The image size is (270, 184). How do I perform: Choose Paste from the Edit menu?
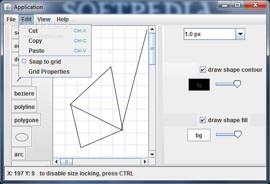(x=55, y=51)
